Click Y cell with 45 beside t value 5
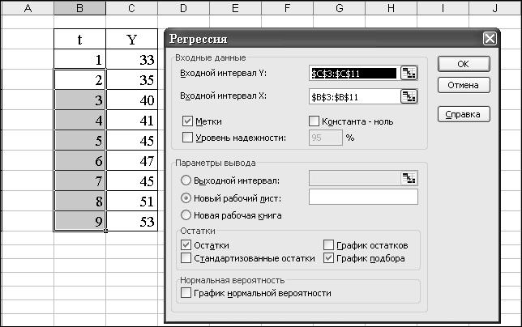Viewport: 522px width, 327px height. click(x=132, y=141)
